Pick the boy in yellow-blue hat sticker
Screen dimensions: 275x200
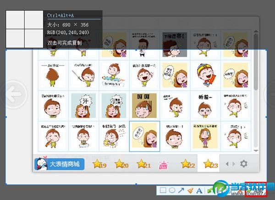pyautogui.click(x=205, y=75)
